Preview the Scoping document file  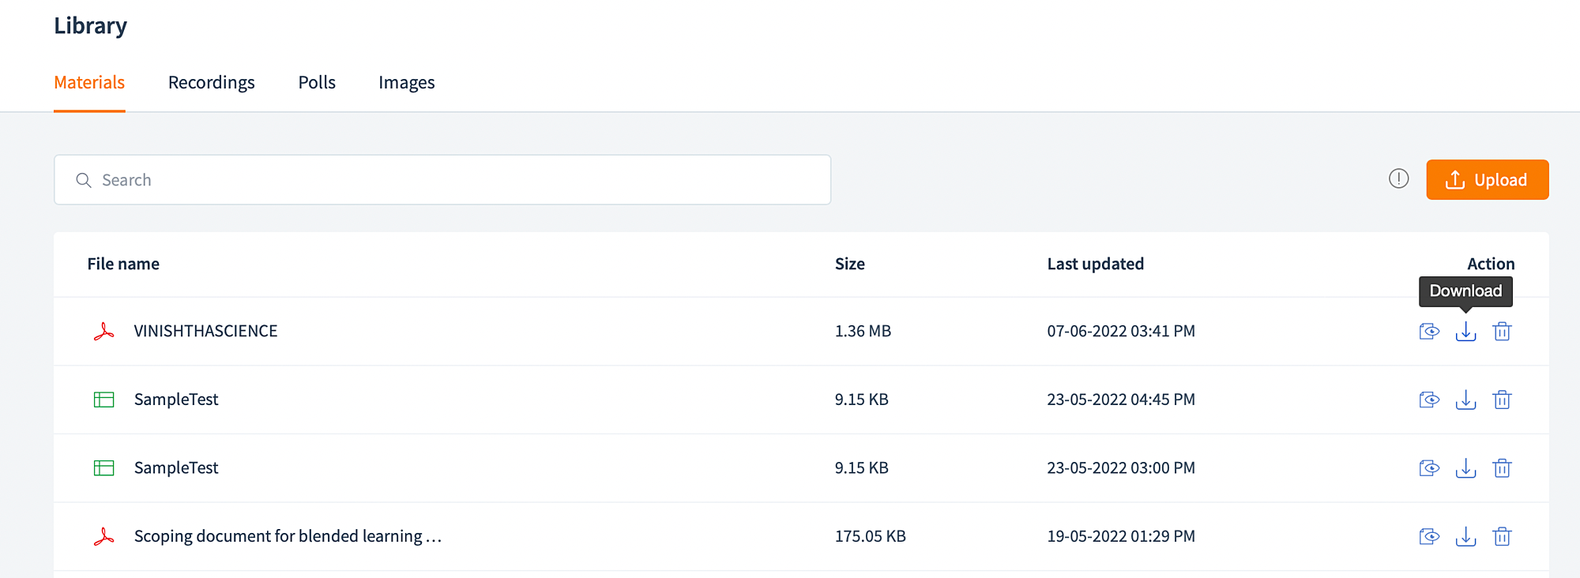(x=1429, y=537)
